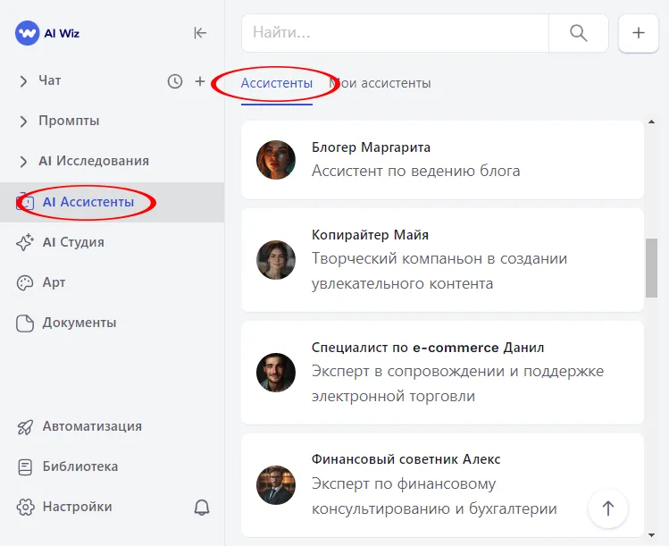The image size is (669, 546).
Task: Select AI Ассистенты in sidebar
Action: tap(112, 202)
